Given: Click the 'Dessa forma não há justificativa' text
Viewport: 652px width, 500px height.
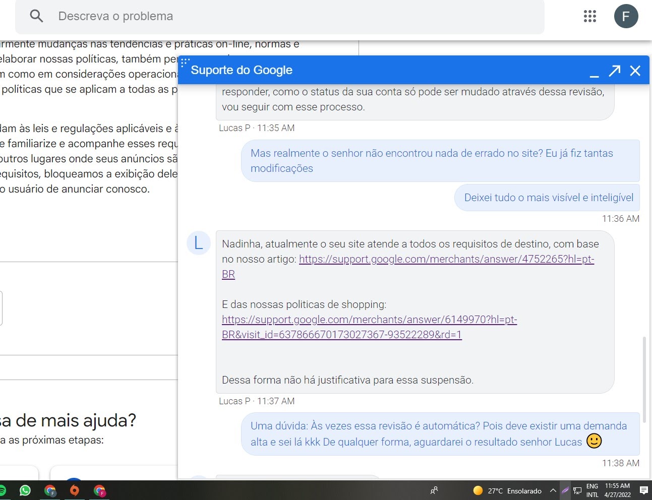Looking at the screenshot, I should click(348, 380).
